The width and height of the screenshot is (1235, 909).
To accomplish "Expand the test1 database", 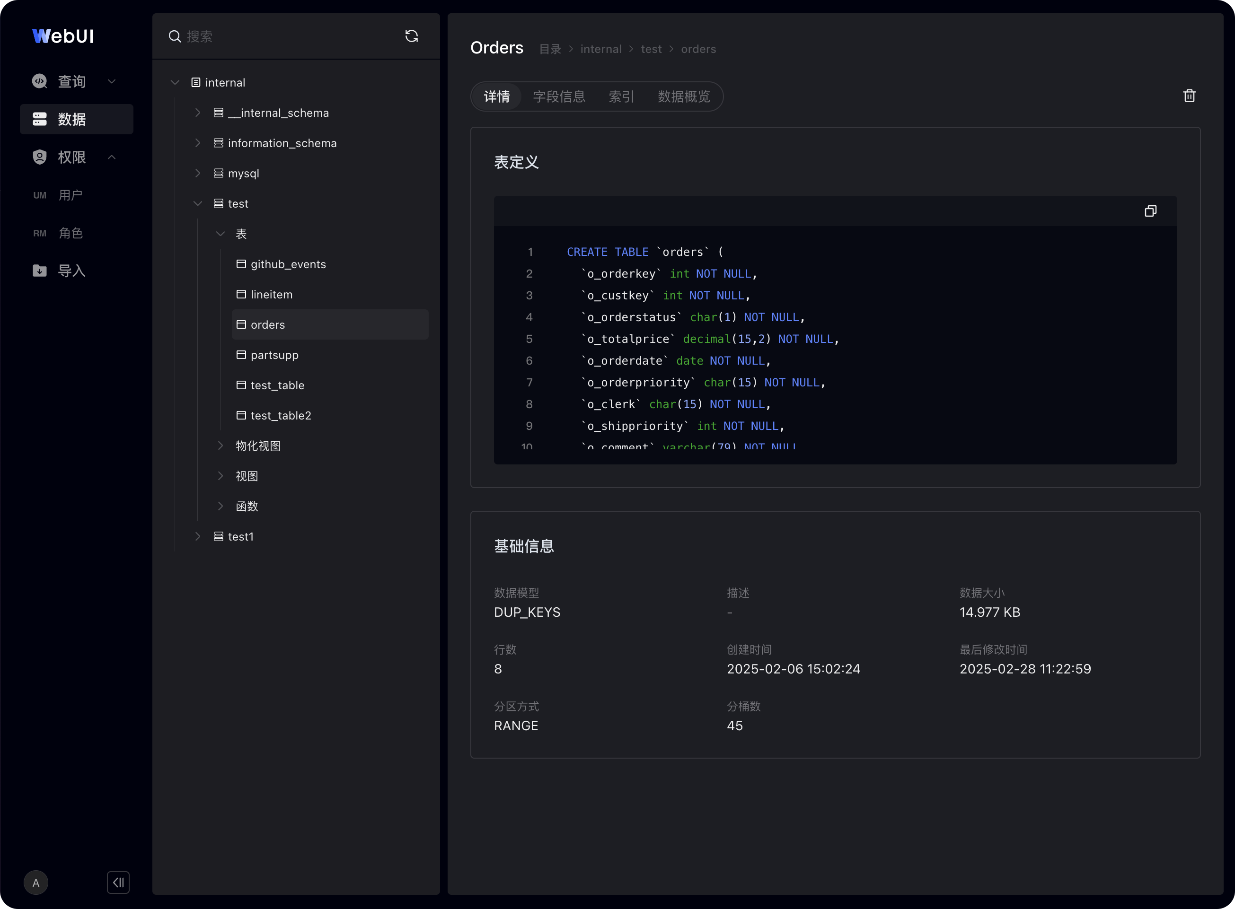I will click(x=198, y=536).
